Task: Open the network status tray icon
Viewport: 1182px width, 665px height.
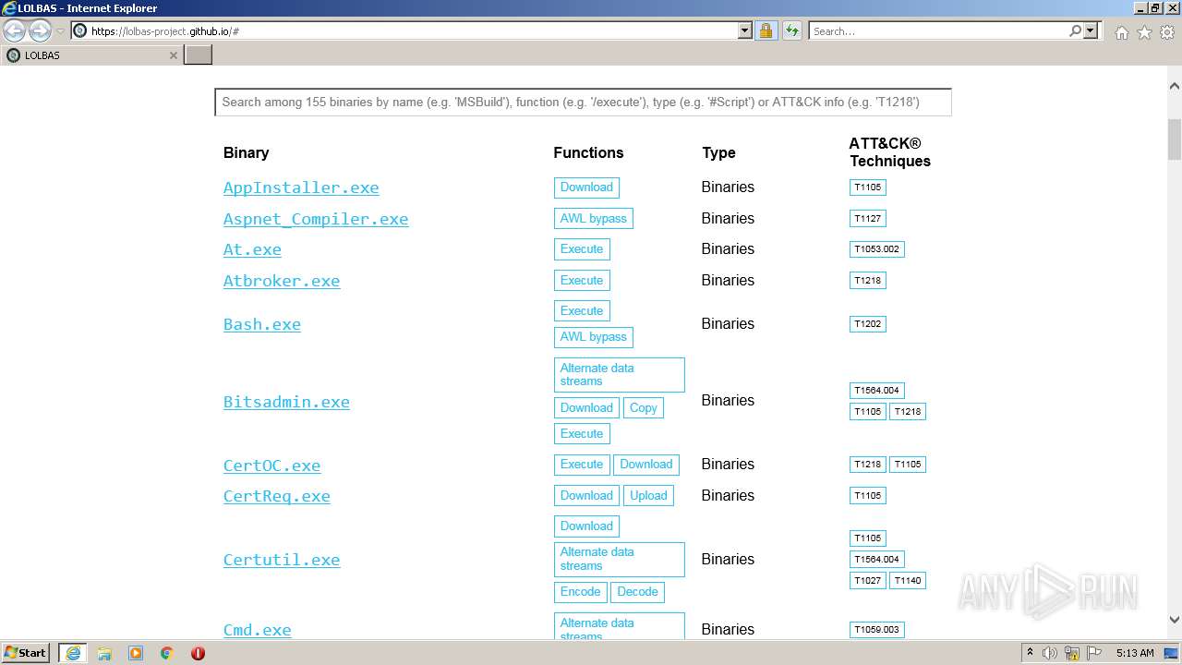Action: tap(1072, 653)
